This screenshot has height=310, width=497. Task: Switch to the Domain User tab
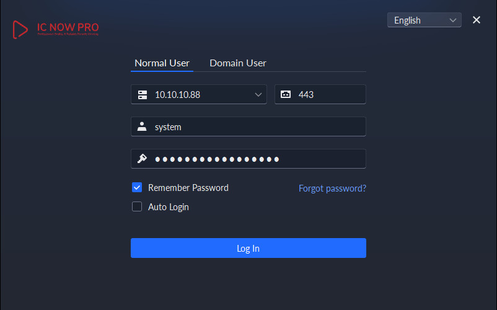(x=238, y=63)
